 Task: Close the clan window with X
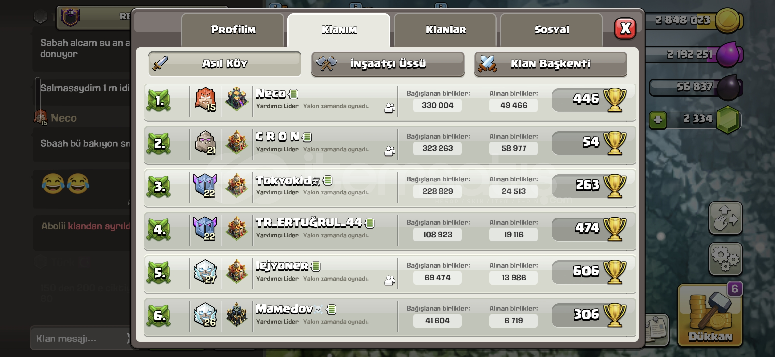(625, 28)
